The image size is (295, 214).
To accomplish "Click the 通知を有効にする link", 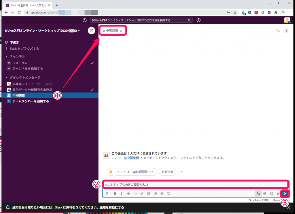I will pyautogui.click(x=112, y=207).
